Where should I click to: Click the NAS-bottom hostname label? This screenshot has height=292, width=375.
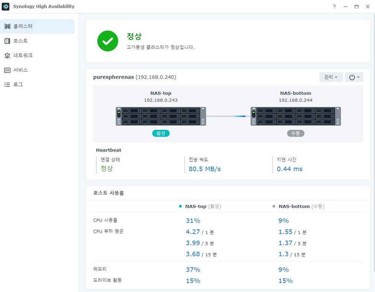296,93
